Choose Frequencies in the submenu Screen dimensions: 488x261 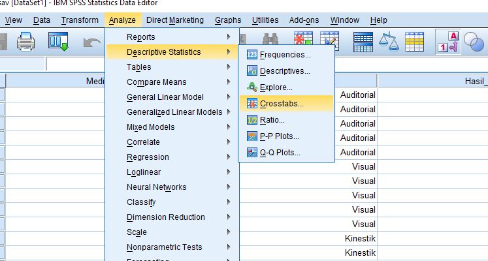pos(285,54)
